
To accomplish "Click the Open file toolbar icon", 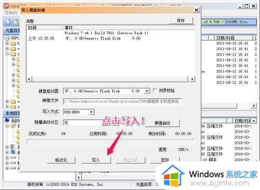I will click(x=16, y=22).
